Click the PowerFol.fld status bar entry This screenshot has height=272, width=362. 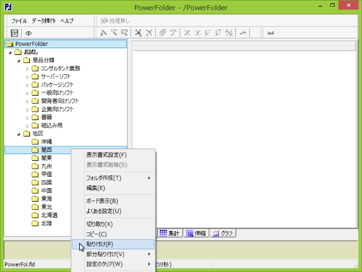coord(20,265)
